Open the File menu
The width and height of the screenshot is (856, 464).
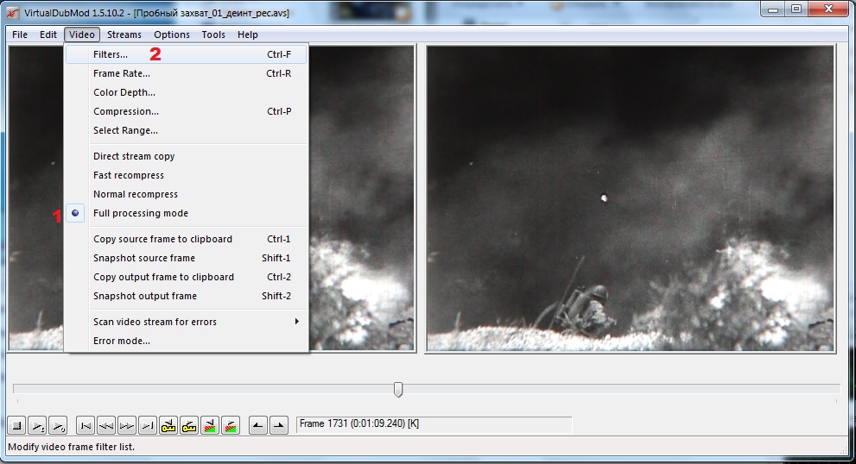tap(20, 34)
